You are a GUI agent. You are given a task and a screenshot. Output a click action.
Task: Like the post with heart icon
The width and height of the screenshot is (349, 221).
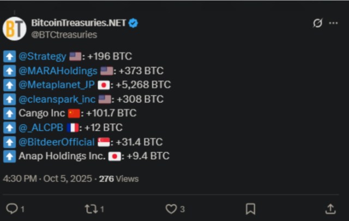pos(171,208)
